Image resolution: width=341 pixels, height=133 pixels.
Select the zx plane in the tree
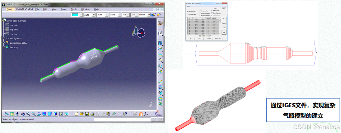tap(14, 34)
